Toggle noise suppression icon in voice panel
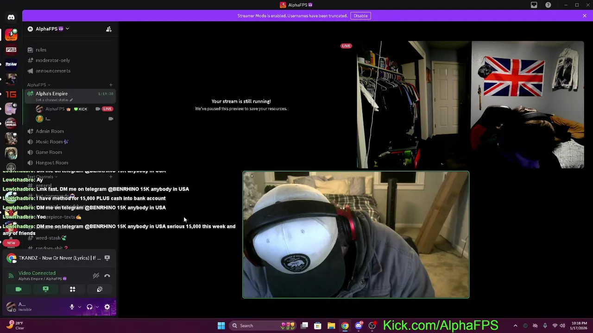 (96, 276)
